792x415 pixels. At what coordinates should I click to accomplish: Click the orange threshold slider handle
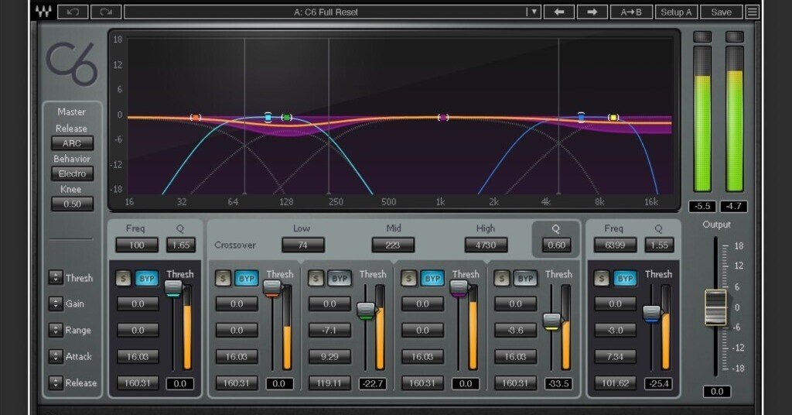click(272, 287)
